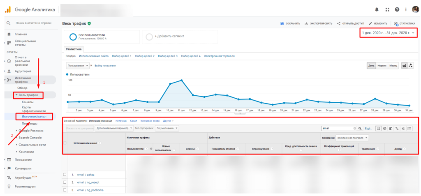Expand the Search Console group
This screenshot has height=196, width=421.
pos(30,138)
